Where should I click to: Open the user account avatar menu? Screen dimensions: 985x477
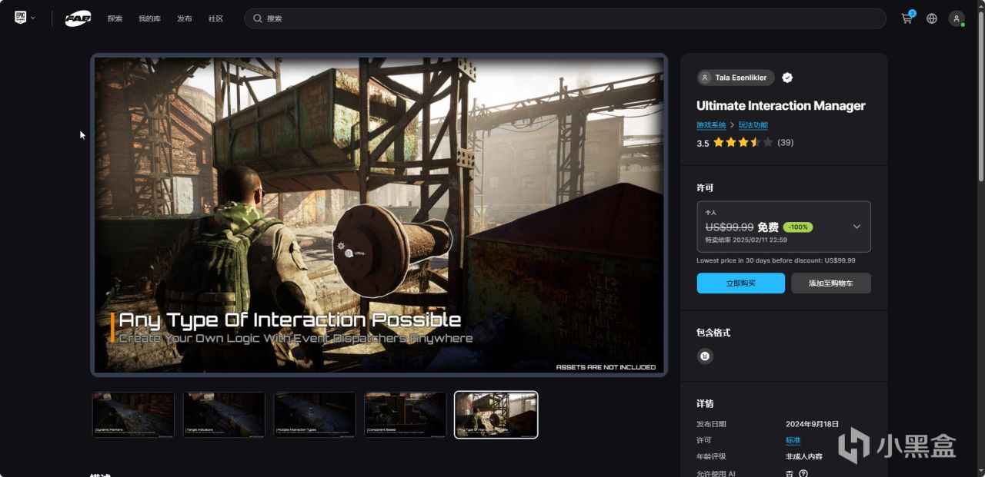(x=957, y=18)
